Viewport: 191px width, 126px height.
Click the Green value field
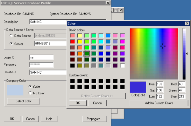click(182, 90)
